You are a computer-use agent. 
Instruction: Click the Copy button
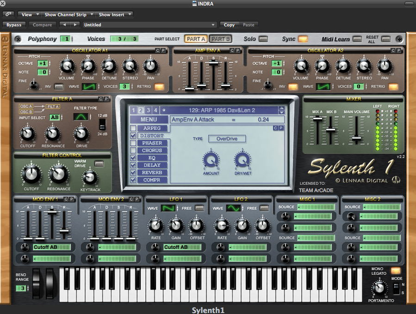click(x=229, y=25)
